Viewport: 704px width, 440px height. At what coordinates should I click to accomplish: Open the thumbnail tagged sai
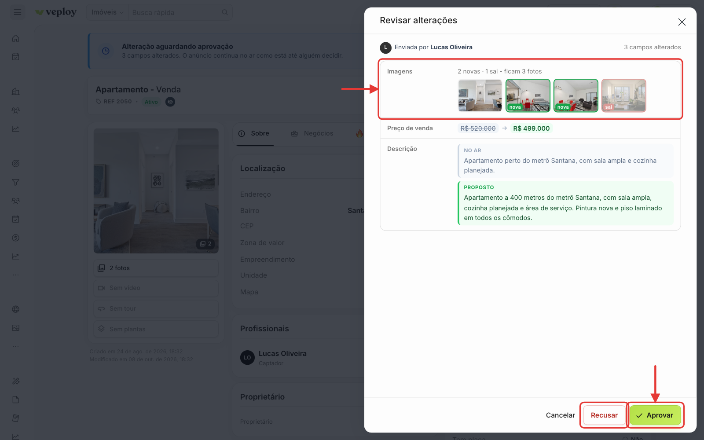[623, 95]
